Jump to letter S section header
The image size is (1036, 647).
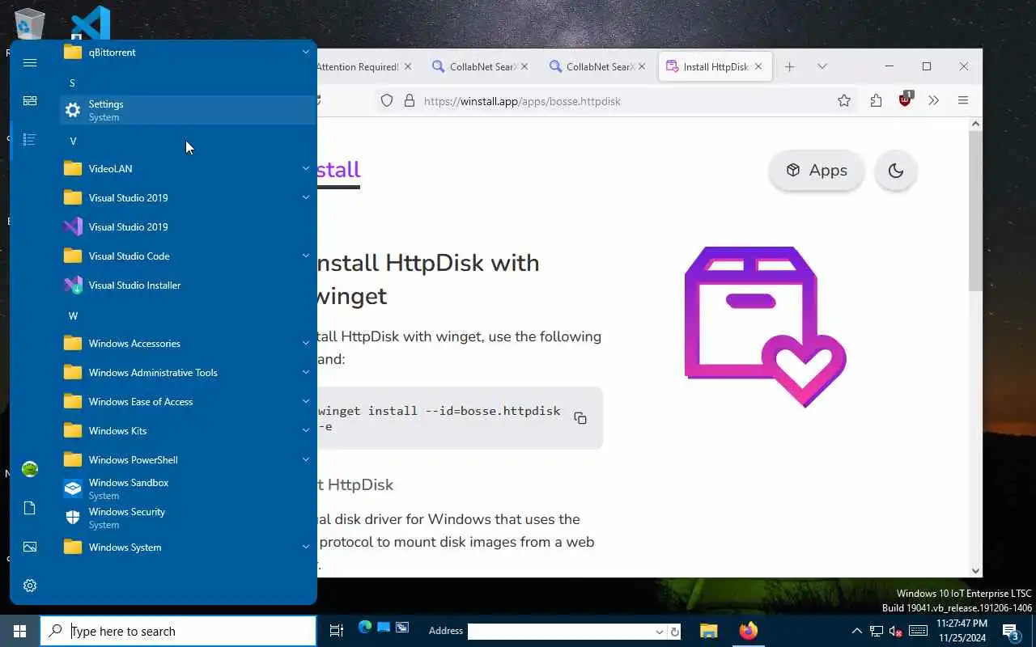72,82
